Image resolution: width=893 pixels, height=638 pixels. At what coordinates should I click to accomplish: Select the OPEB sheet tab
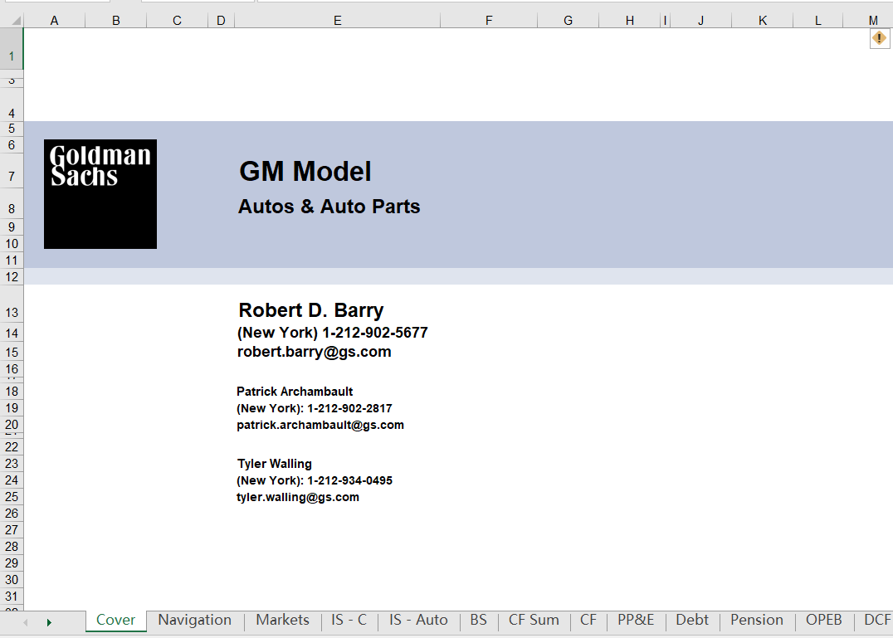pos(823,621)
